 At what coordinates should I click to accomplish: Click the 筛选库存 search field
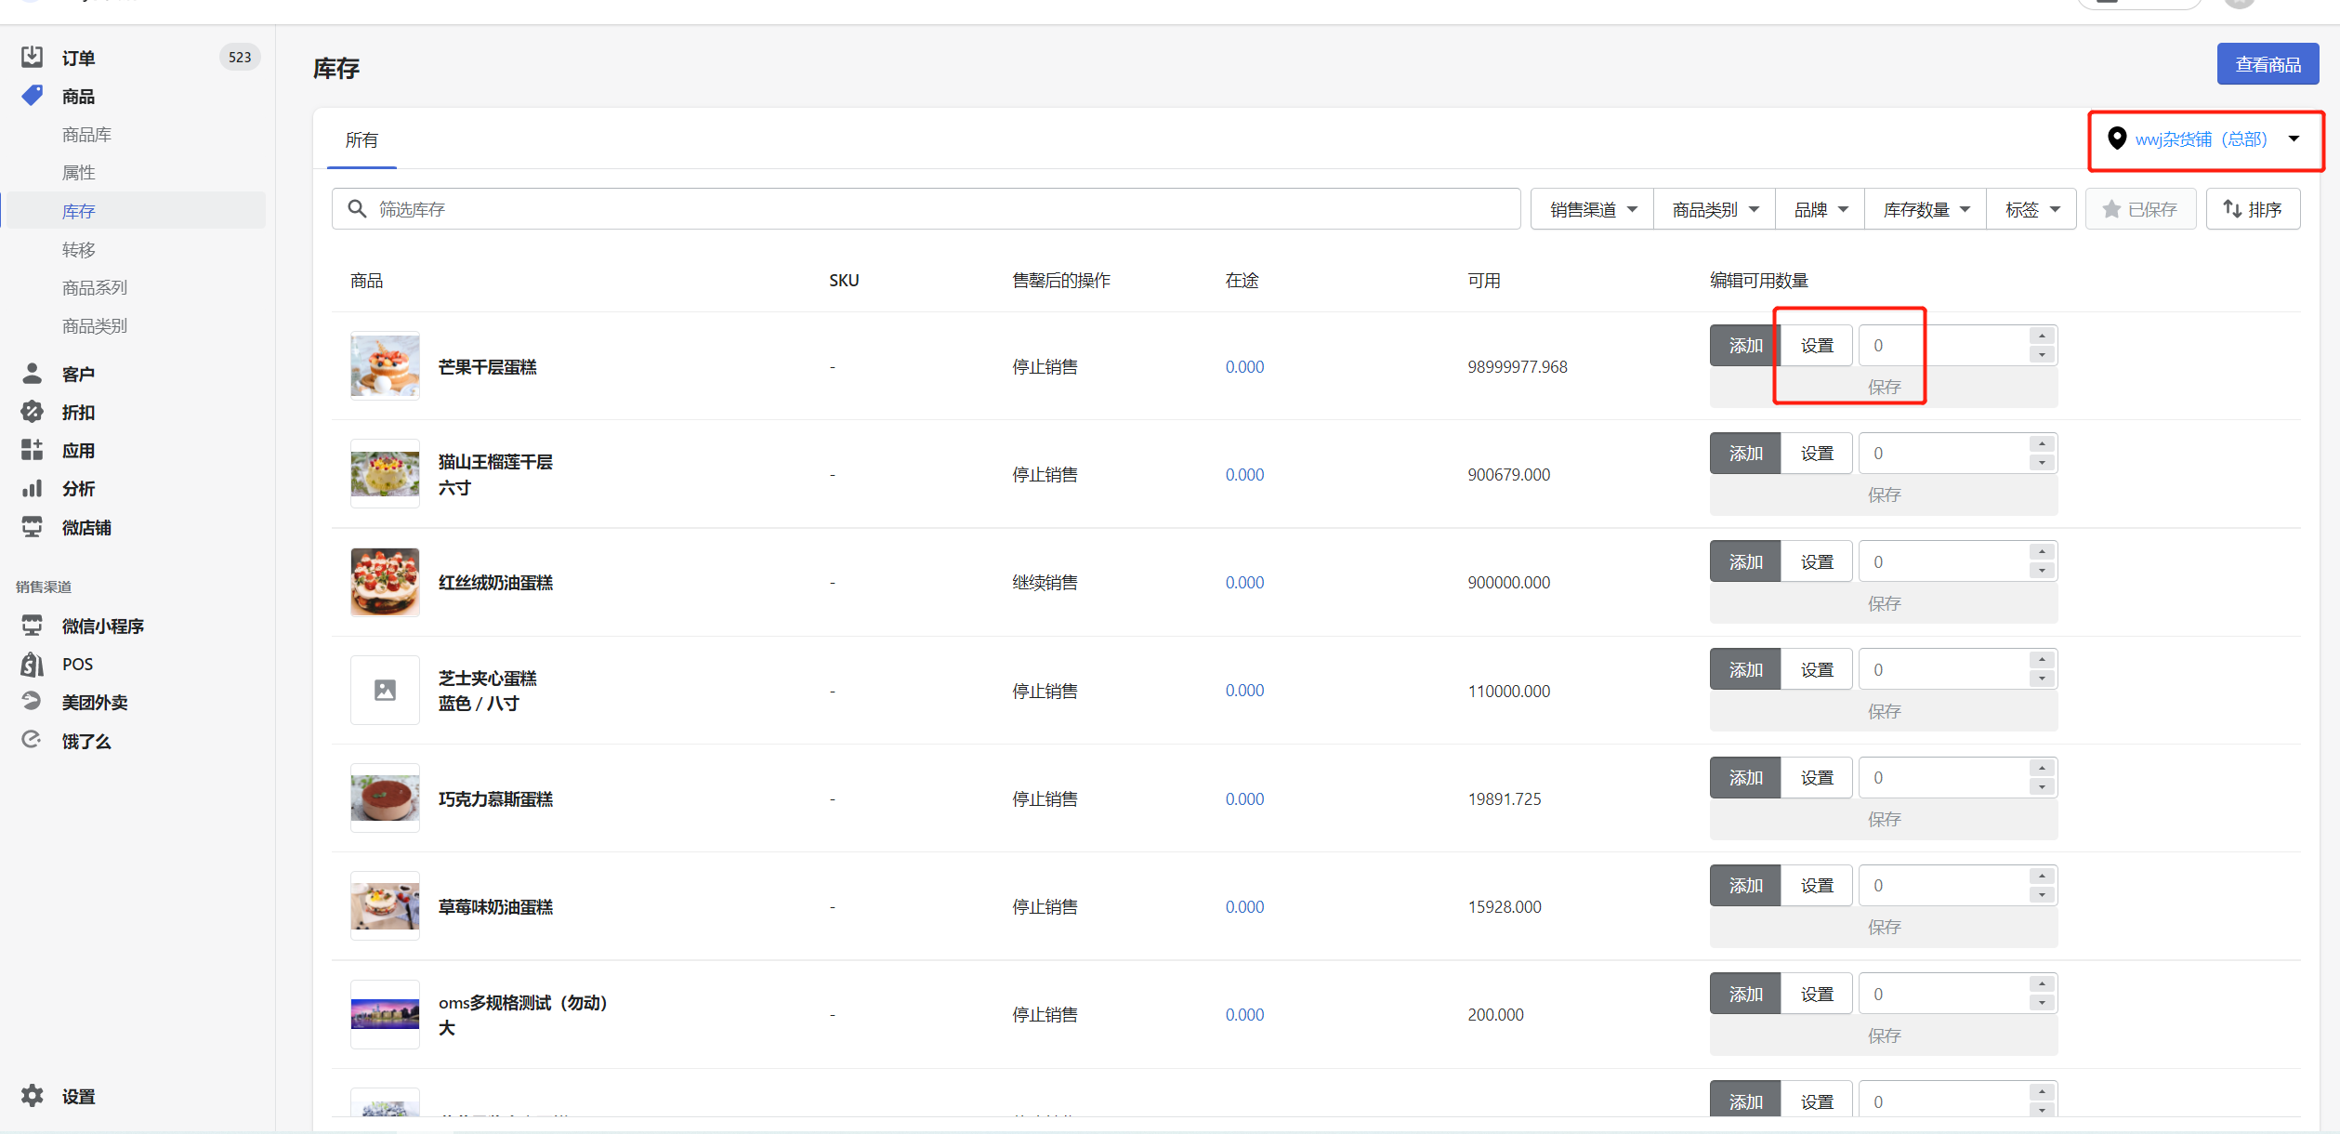tap(929, 209)
